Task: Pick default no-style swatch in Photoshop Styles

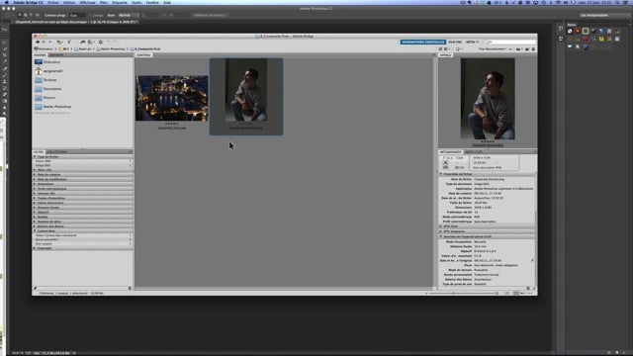Action: [x=570, y=31]
